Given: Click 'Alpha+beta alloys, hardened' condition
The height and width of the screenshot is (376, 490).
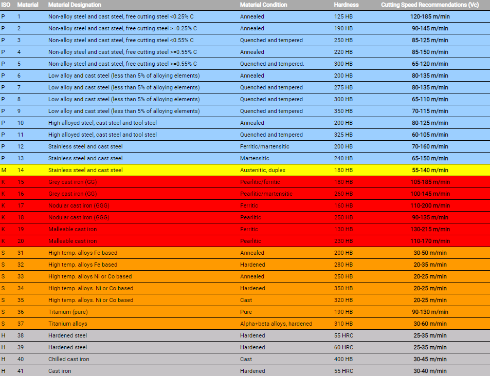Looking at the screenshot, I should (276, 324).
